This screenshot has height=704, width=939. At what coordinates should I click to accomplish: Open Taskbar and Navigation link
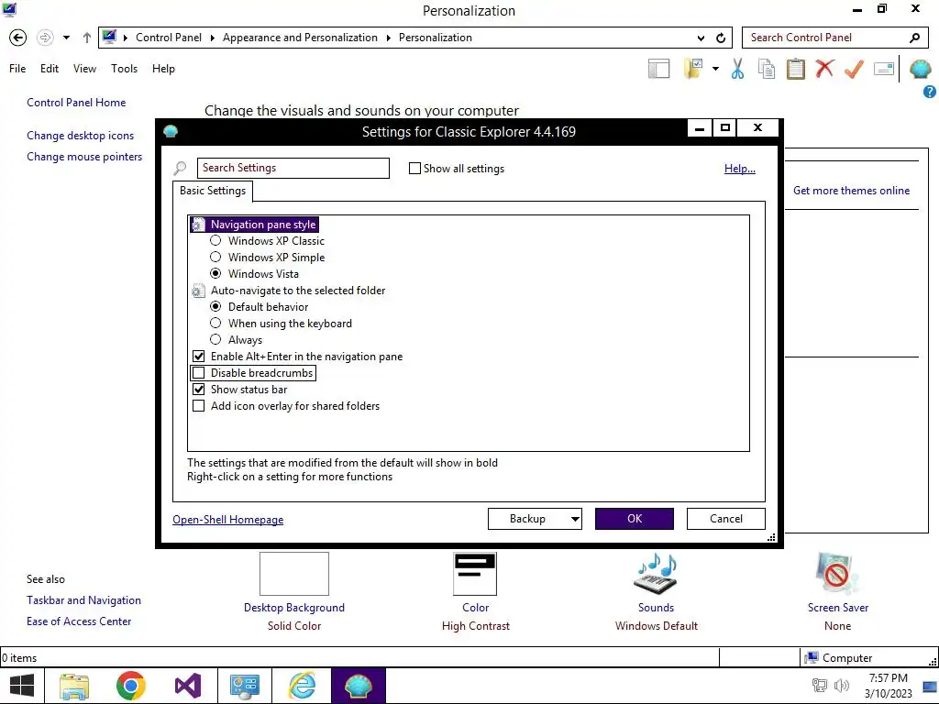click(x=83, y=599)
